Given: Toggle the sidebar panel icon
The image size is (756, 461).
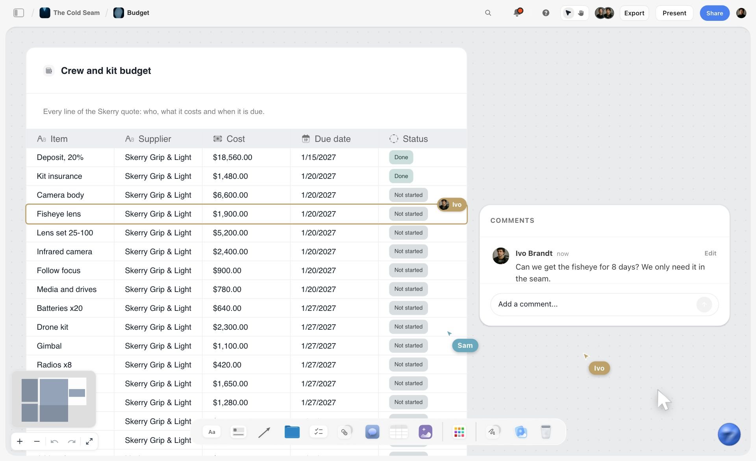Looking at the screenshot, I should (19, 13).
